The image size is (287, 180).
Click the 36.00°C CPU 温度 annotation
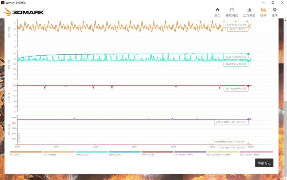coord(236,64)
